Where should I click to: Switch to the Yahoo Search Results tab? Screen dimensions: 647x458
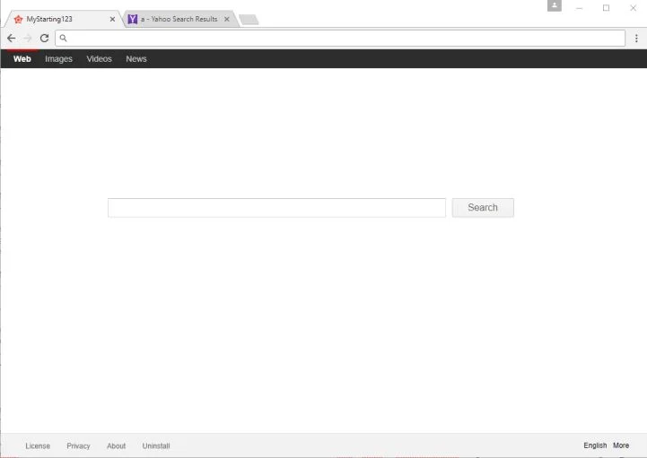(179, 19)
